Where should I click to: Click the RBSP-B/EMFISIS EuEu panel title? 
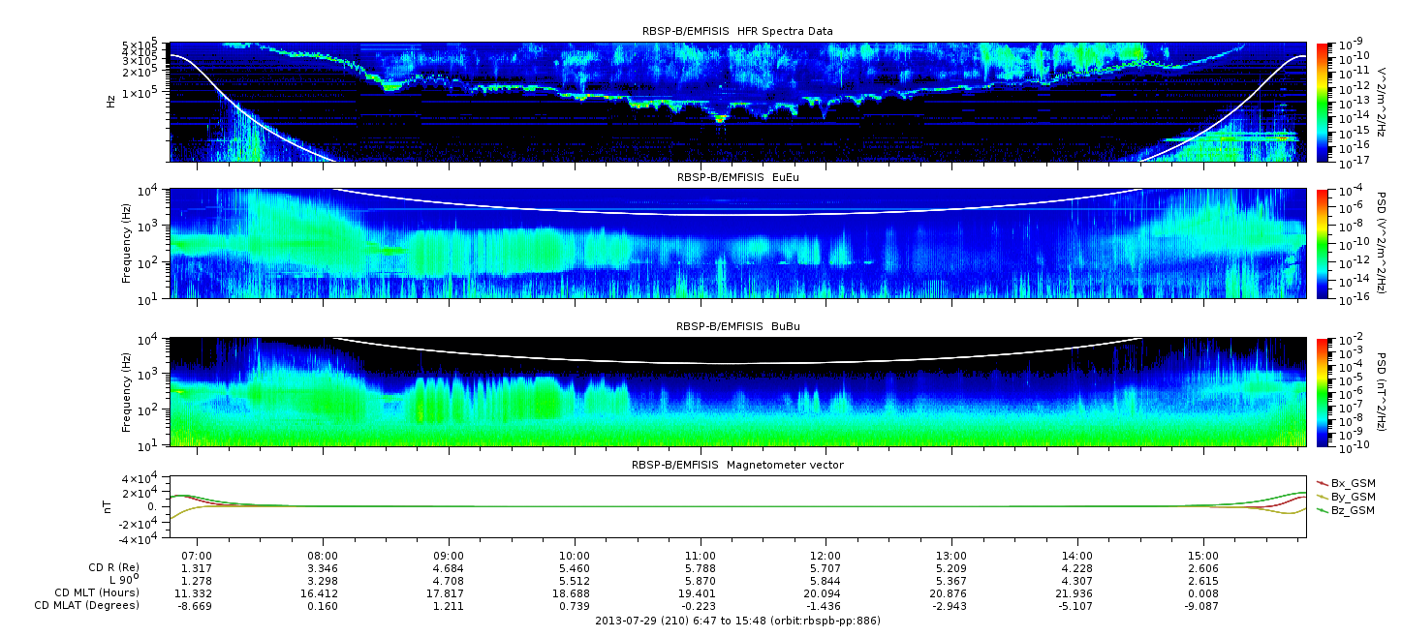pos(737,177)
